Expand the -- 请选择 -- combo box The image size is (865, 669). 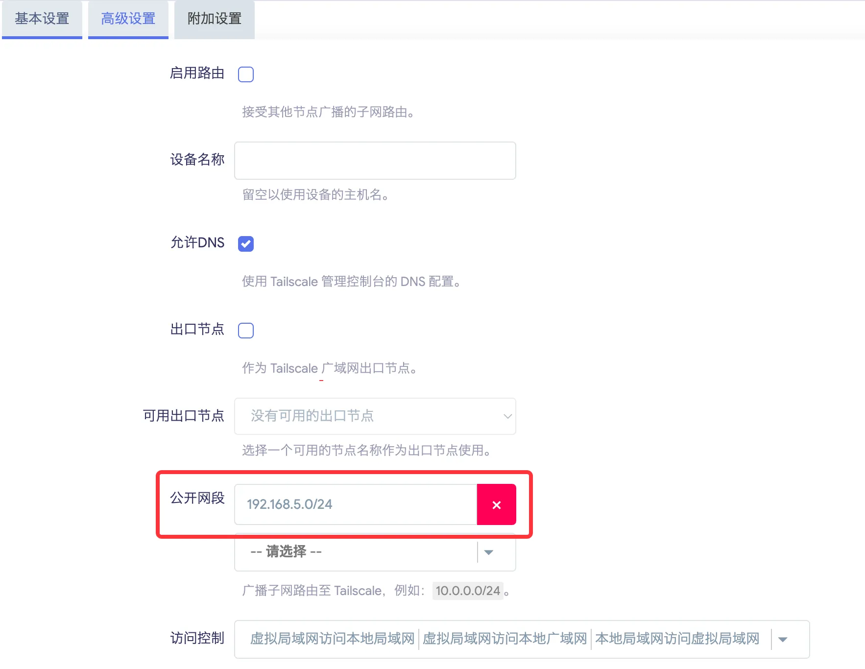tap(356, 552)
